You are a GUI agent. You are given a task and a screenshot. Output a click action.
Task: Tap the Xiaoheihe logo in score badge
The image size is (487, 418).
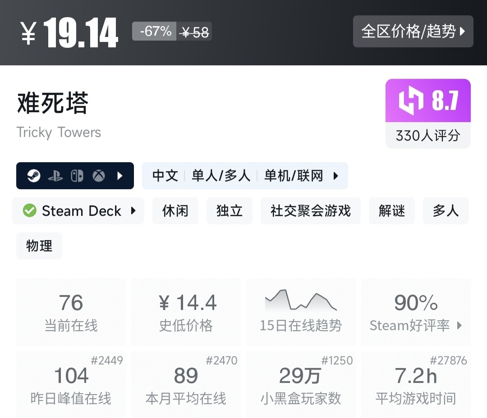[x=411, y=100]
